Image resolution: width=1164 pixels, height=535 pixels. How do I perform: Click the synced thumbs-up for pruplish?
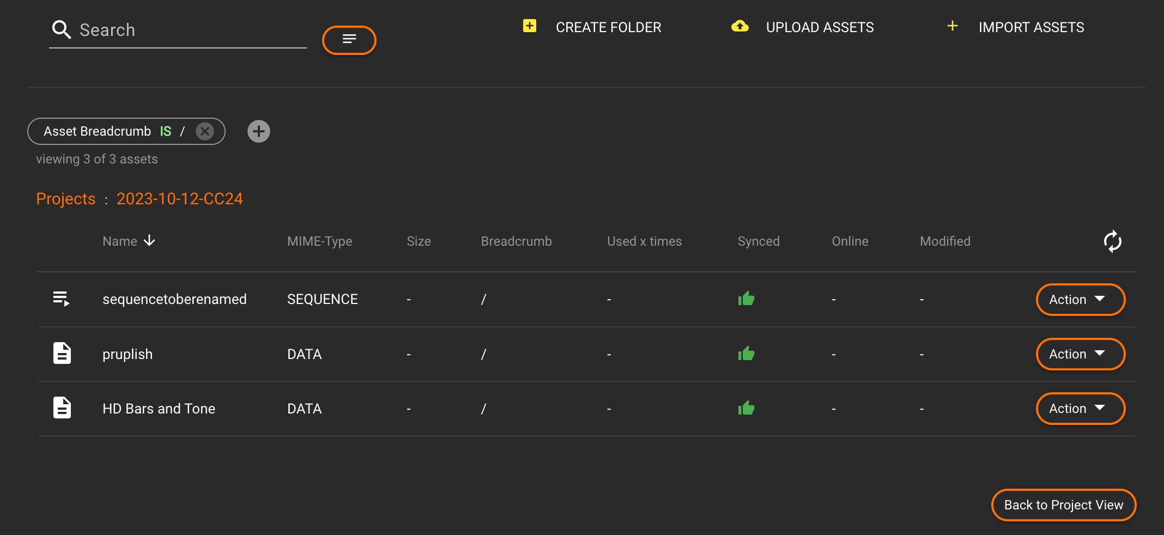click(x=746, y=354)
